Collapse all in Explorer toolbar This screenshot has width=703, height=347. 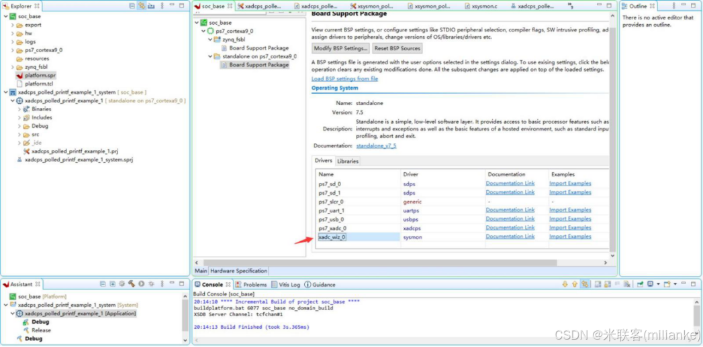tap(132, 6)
